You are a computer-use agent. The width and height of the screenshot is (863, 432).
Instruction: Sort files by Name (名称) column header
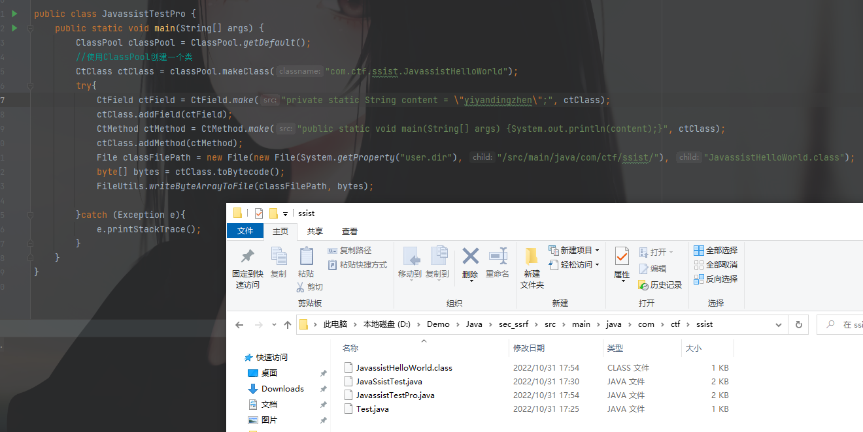coord(424,348)
